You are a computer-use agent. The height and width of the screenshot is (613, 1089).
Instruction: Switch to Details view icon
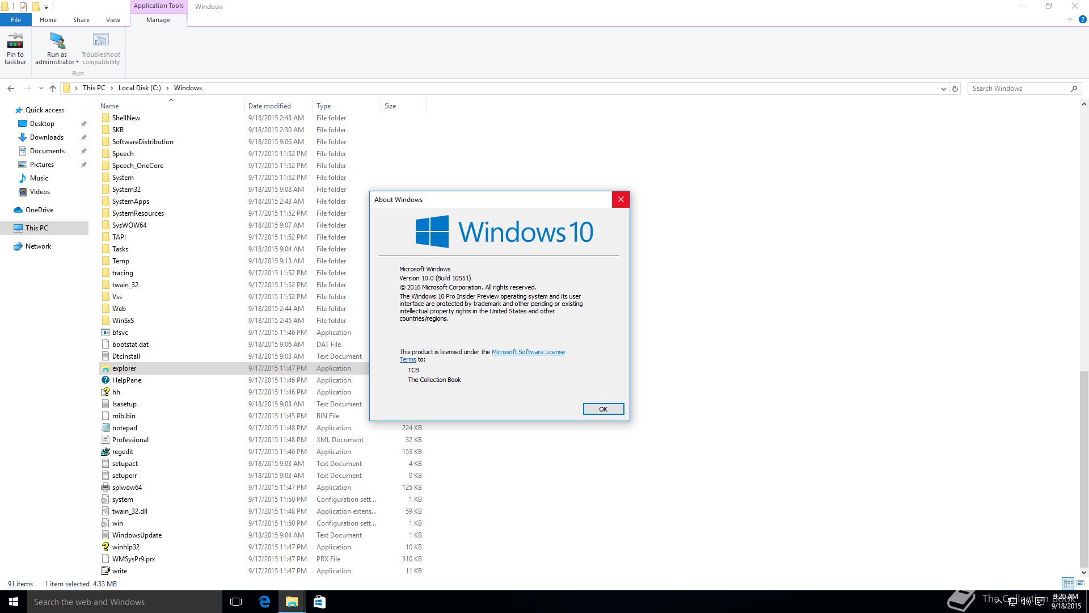1068,583
